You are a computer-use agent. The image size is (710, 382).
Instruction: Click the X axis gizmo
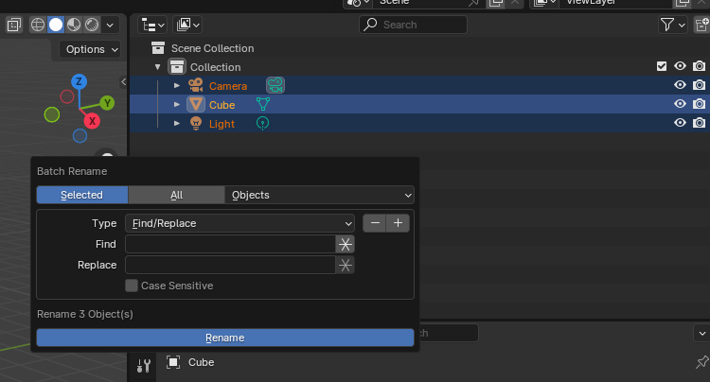pos(92,121)
